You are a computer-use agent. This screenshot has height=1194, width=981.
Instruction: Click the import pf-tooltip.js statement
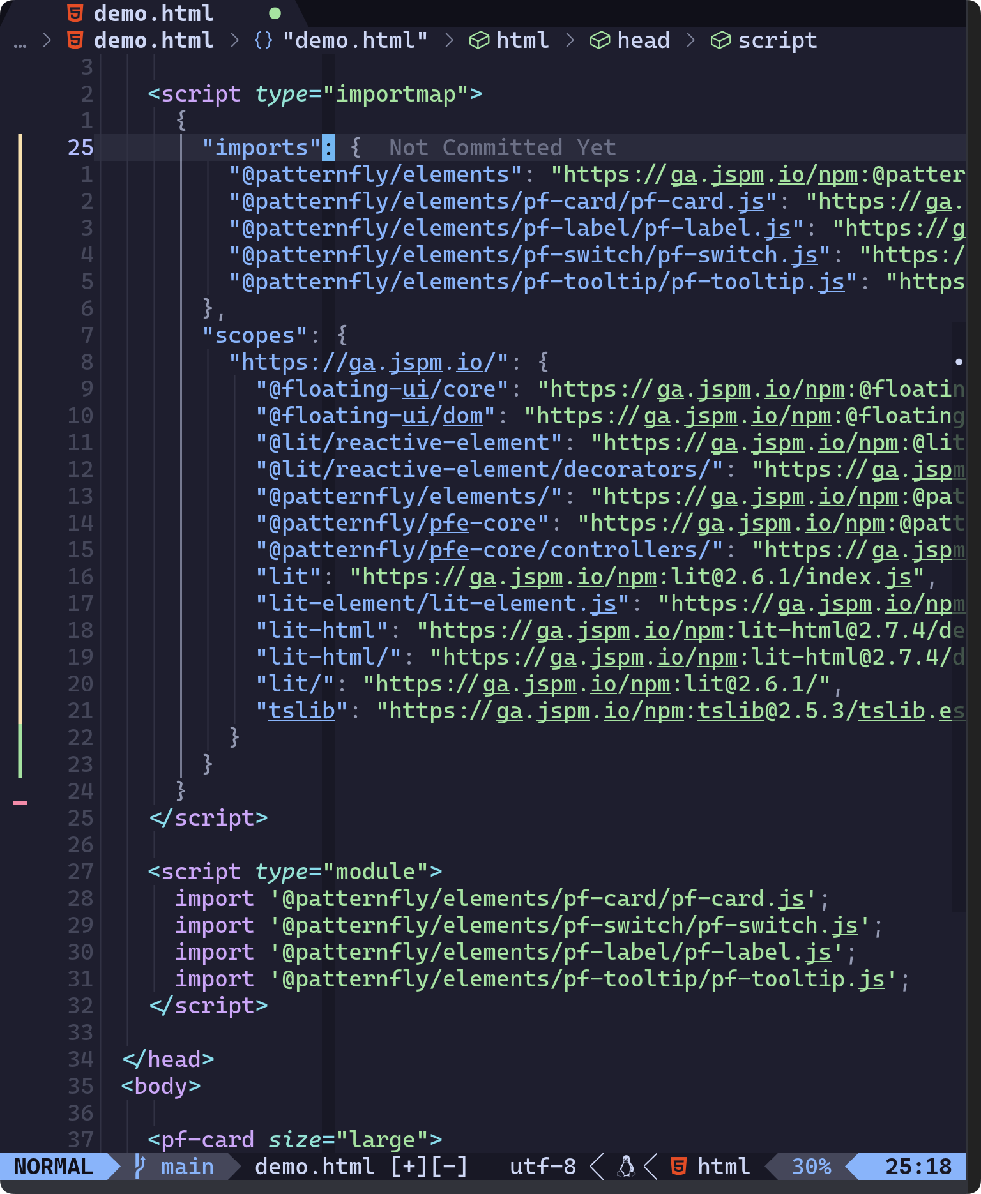(x=542, y=979)
